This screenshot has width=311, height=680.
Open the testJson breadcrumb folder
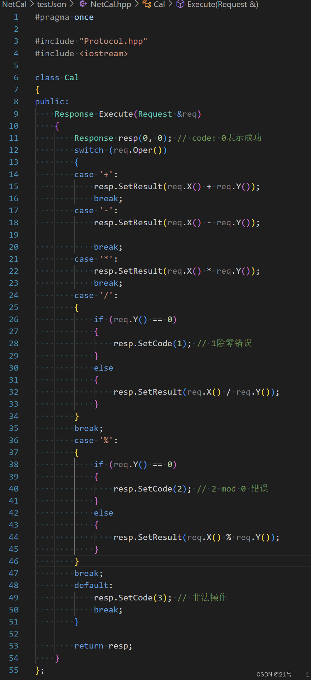[51, 5]
